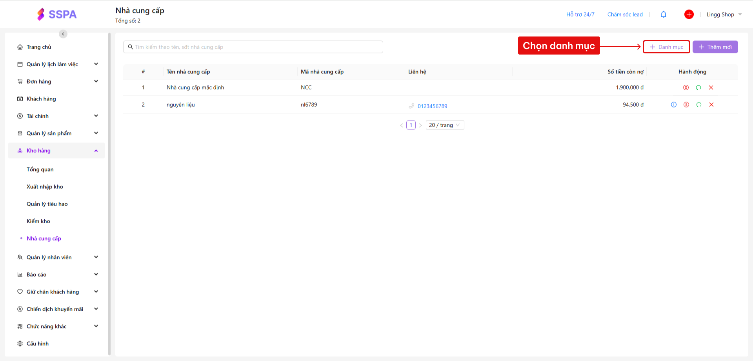Go to previous page arrow
This screenshot has height=361, width=753.
(402, 126)
